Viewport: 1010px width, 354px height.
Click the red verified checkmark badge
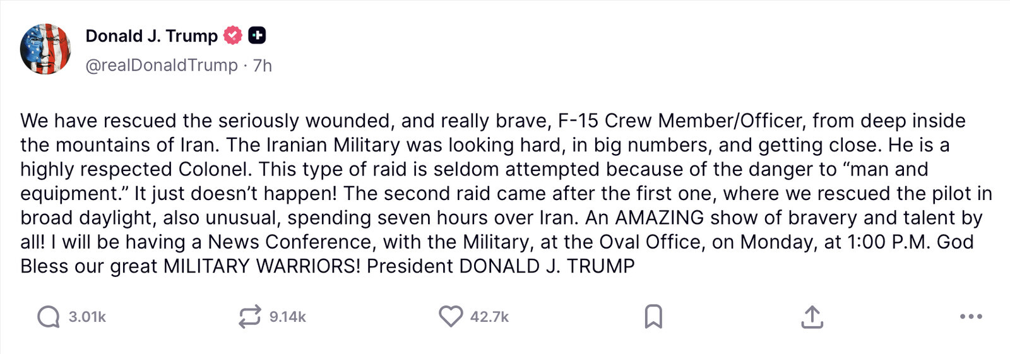click(x=233, y=36)
